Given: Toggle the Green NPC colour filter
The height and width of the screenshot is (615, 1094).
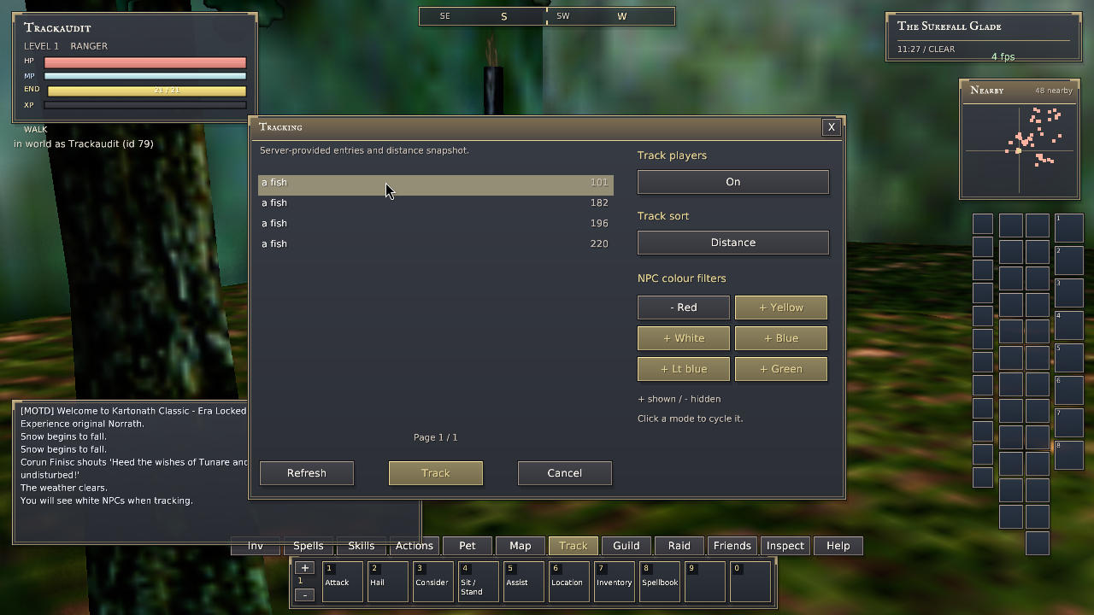Looking at the screenshot, I should click(781, 369).
